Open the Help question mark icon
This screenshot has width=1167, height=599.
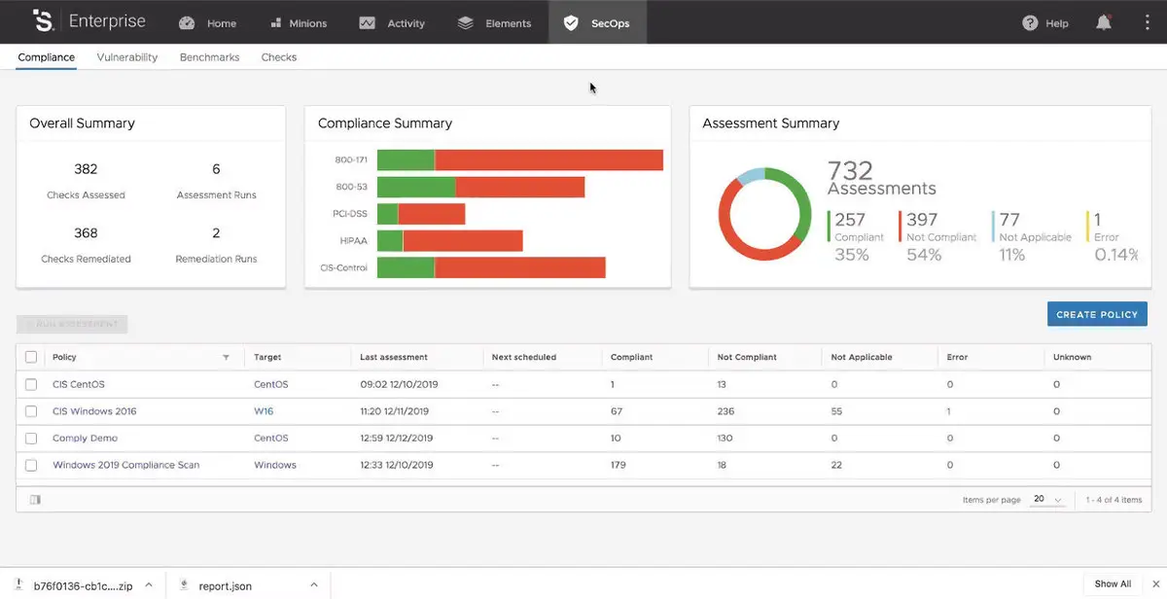(1030, 23)
